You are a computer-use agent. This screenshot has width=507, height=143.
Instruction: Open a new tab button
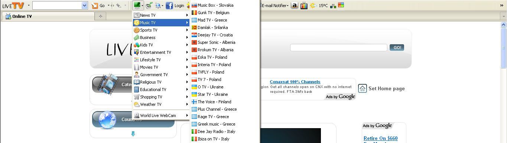tap(100, 16)
